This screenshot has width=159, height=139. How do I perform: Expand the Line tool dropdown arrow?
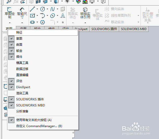[x=37, y=9]
